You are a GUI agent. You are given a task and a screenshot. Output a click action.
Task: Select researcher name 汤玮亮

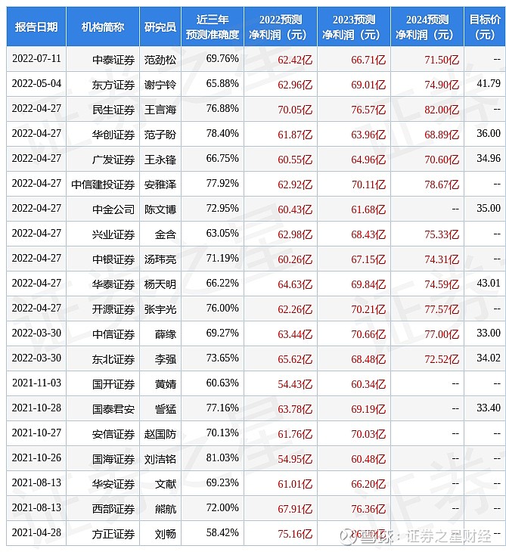160,259
